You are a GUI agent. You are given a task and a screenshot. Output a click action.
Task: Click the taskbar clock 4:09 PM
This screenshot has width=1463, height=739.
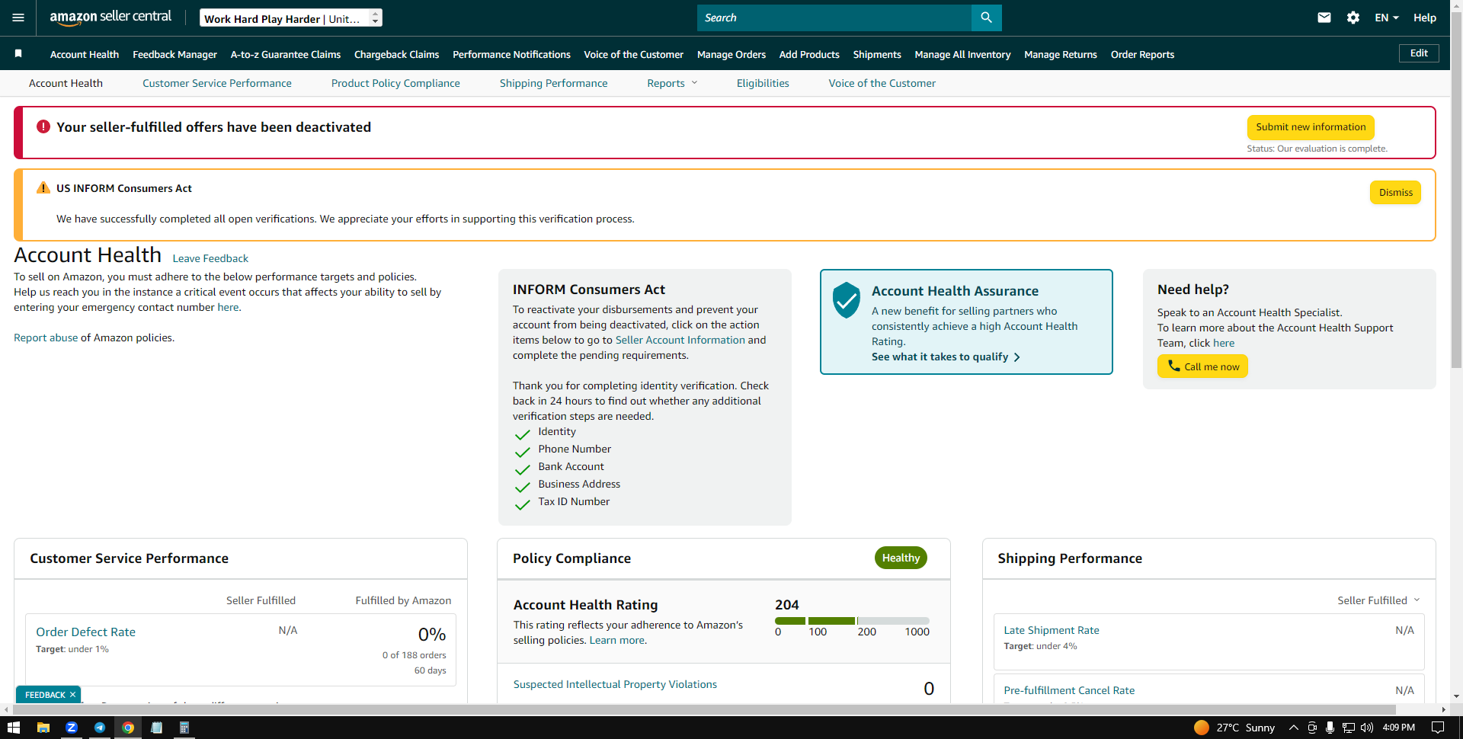pos(1399,728)
